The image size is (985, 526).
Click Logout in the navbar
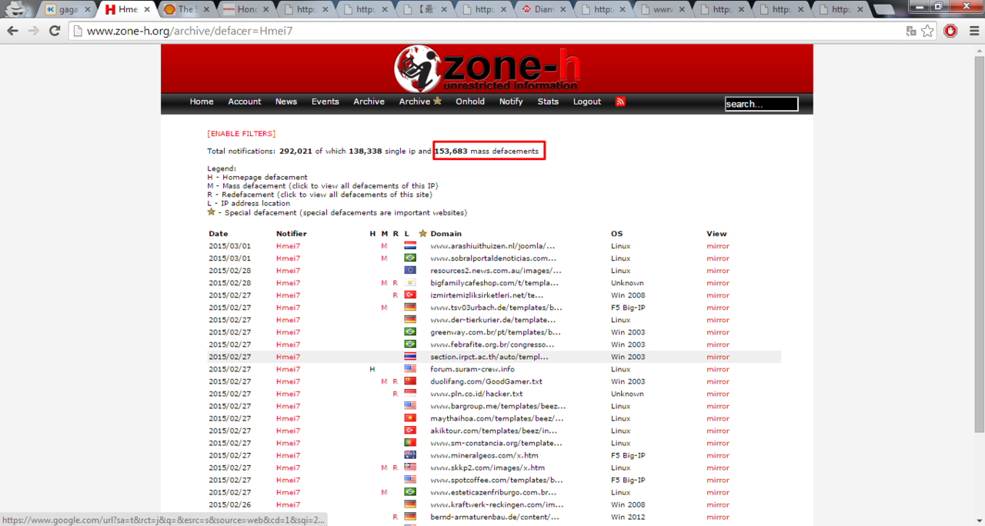tap(587, 102)
